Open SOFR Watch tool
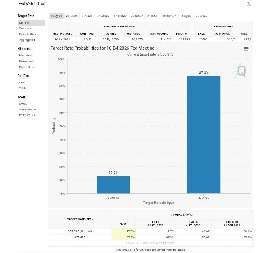This screenshot has width=274, height=253. (x=27, y=110)
